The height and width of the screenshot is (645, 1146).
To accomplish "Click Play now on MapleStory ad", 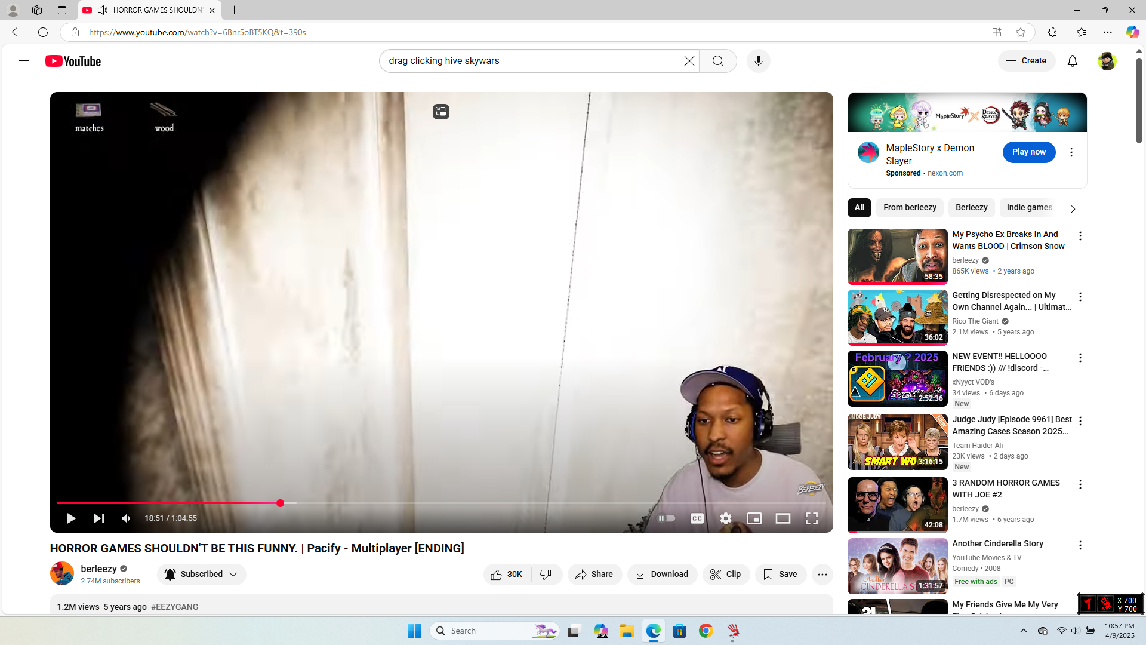I will 1029,152.
